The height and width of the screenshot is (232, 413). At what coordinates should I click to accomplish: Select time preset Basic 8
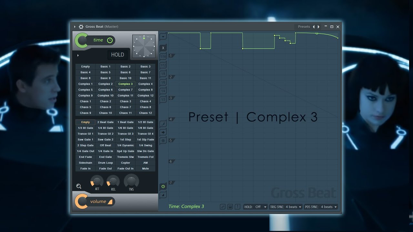pos(86,78)
